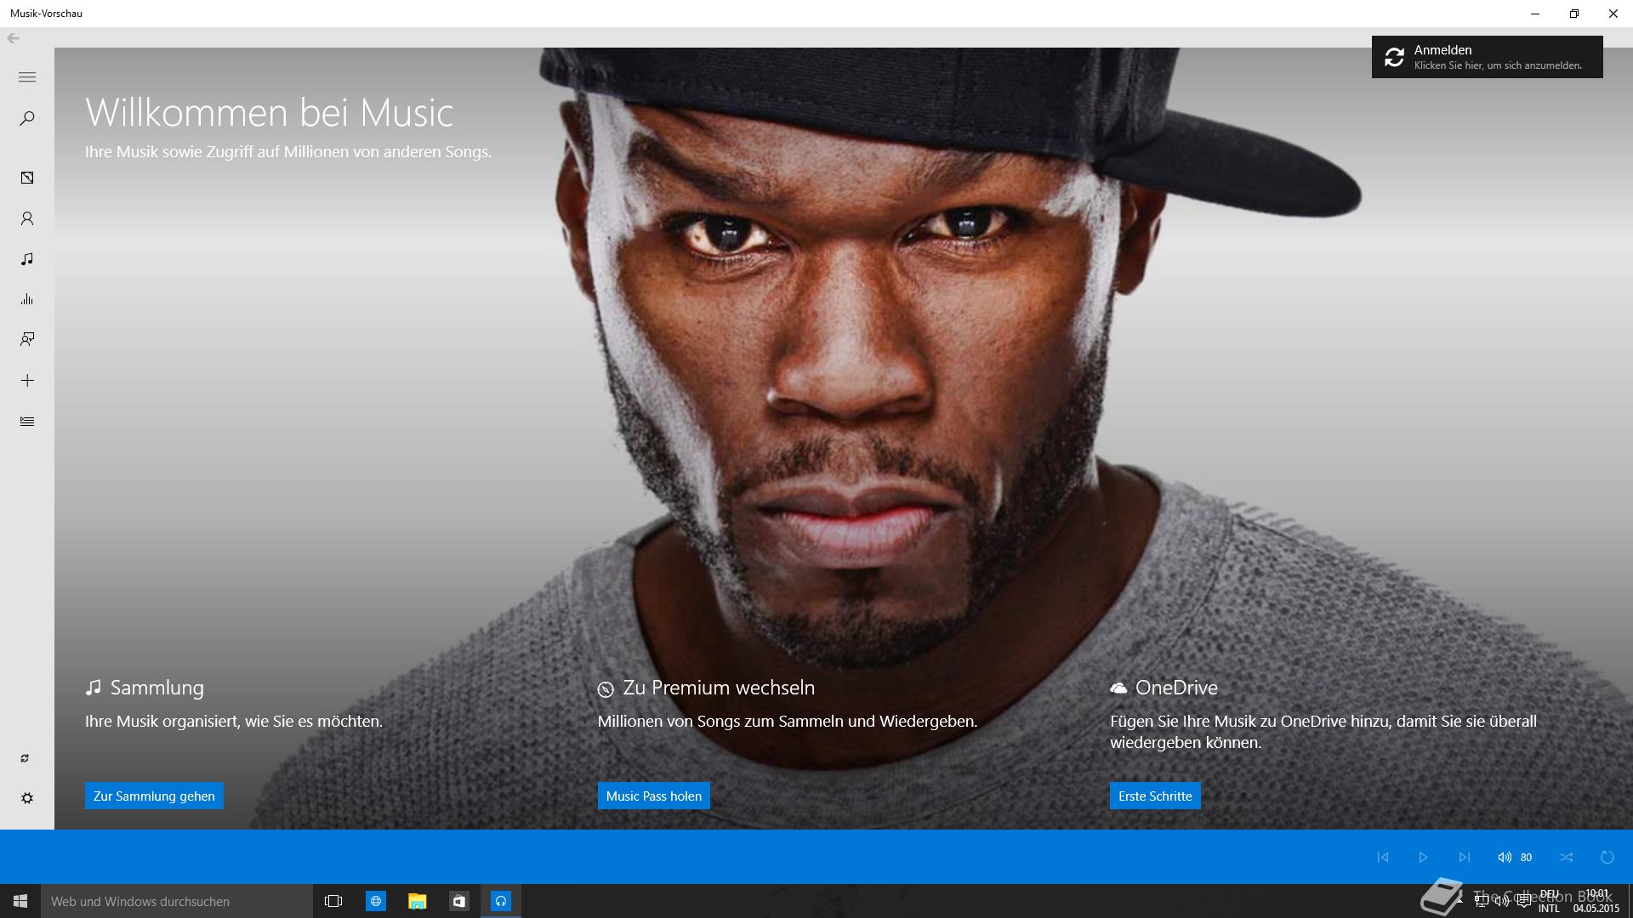Click the Music Pass holen button
1633x918 pixels.
tap(653, 796)
